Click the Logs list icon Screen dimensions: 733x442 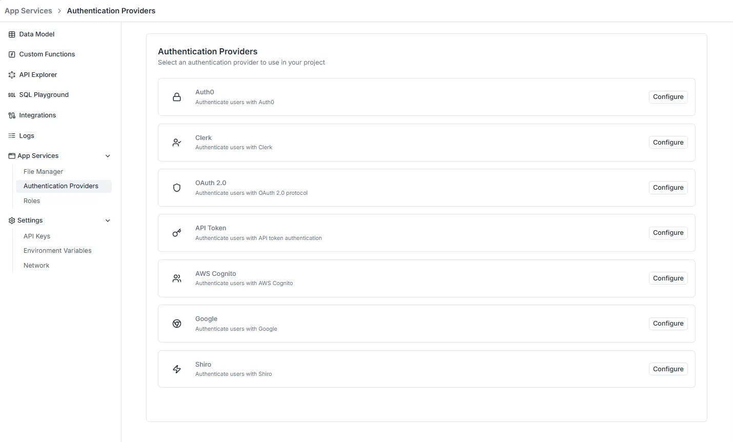pos(12,136)
